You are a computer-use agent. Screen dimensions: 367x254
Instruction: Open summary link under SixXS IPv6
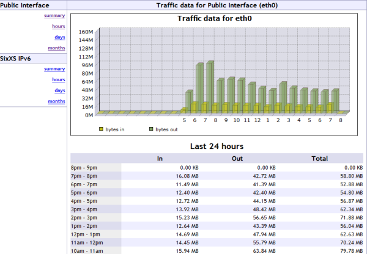point(54,69)
